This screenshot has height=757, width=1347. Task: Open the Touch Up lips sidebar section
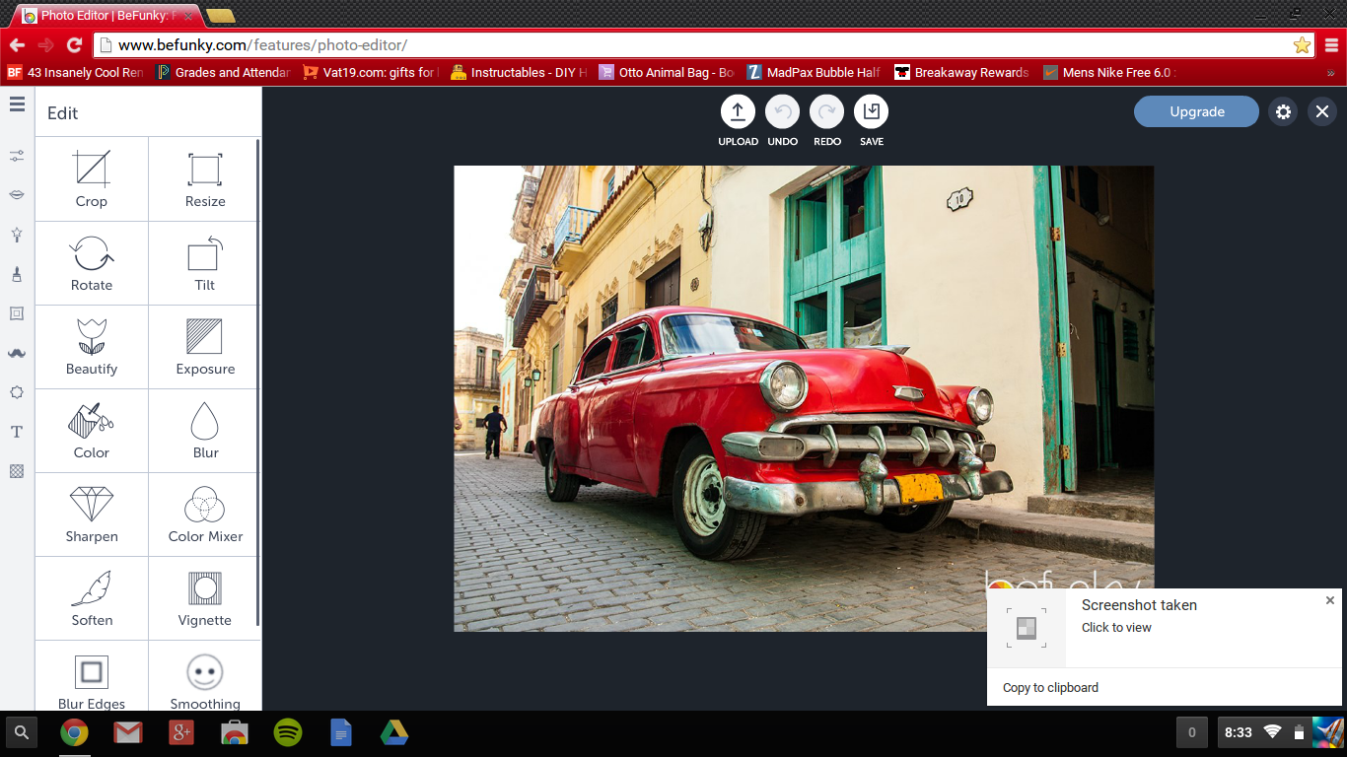(x=17, y=195)
